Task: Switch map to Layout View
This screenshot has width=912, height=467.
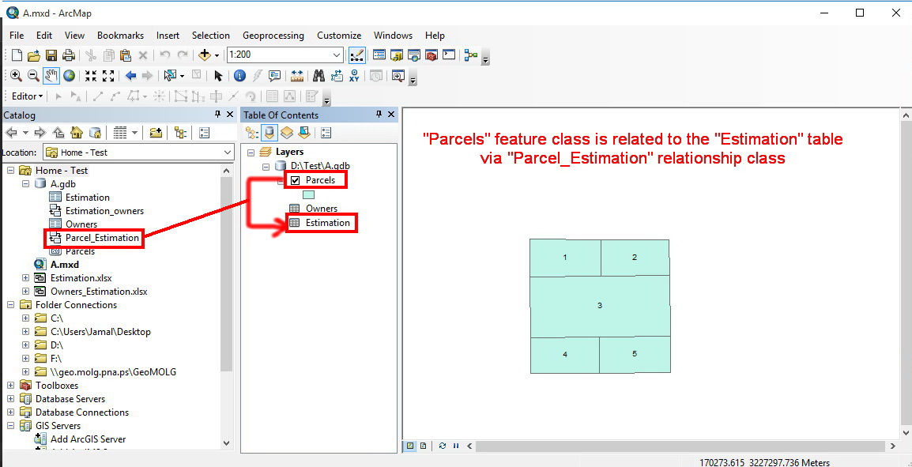Action: 423,446
